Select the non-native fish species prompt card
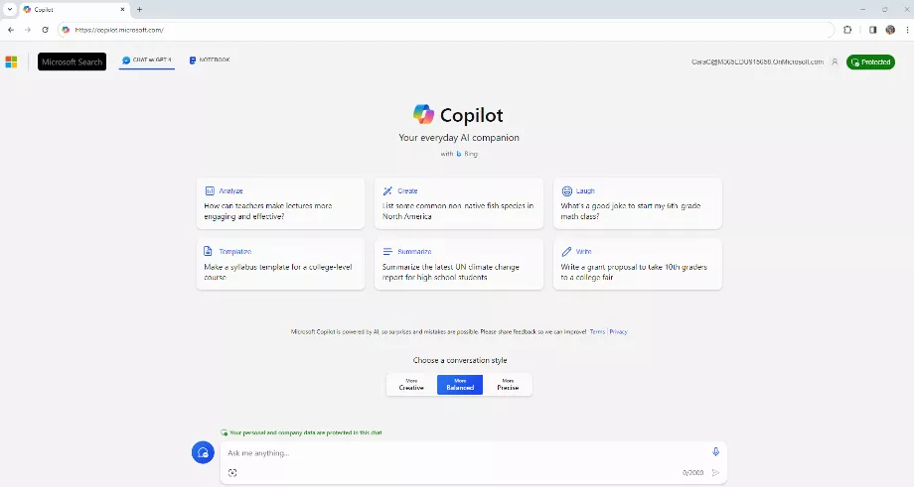The image size is (914, 487). tap(459, 203)
